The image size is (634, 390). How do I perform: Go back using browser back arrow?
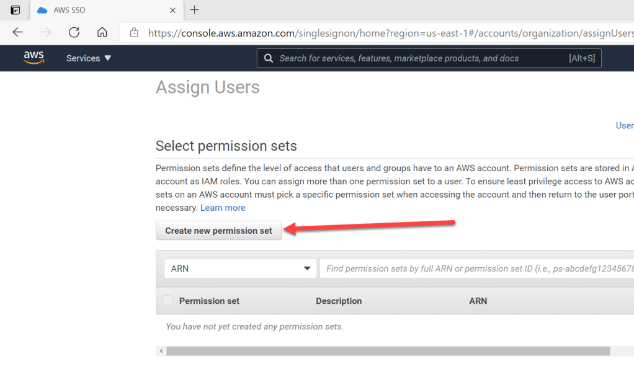(17, 33)
